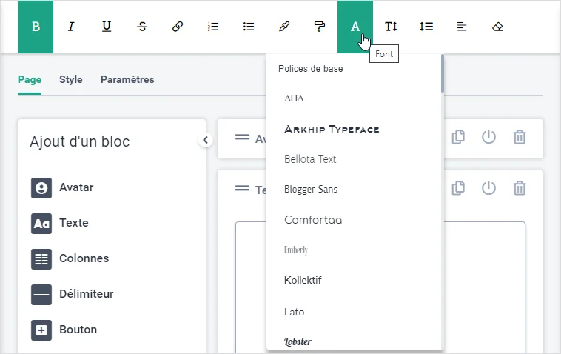Delete the first block with trash icon
Image resolution: width=561 pixels, height=354 pixels.
[x=520, y=137]
